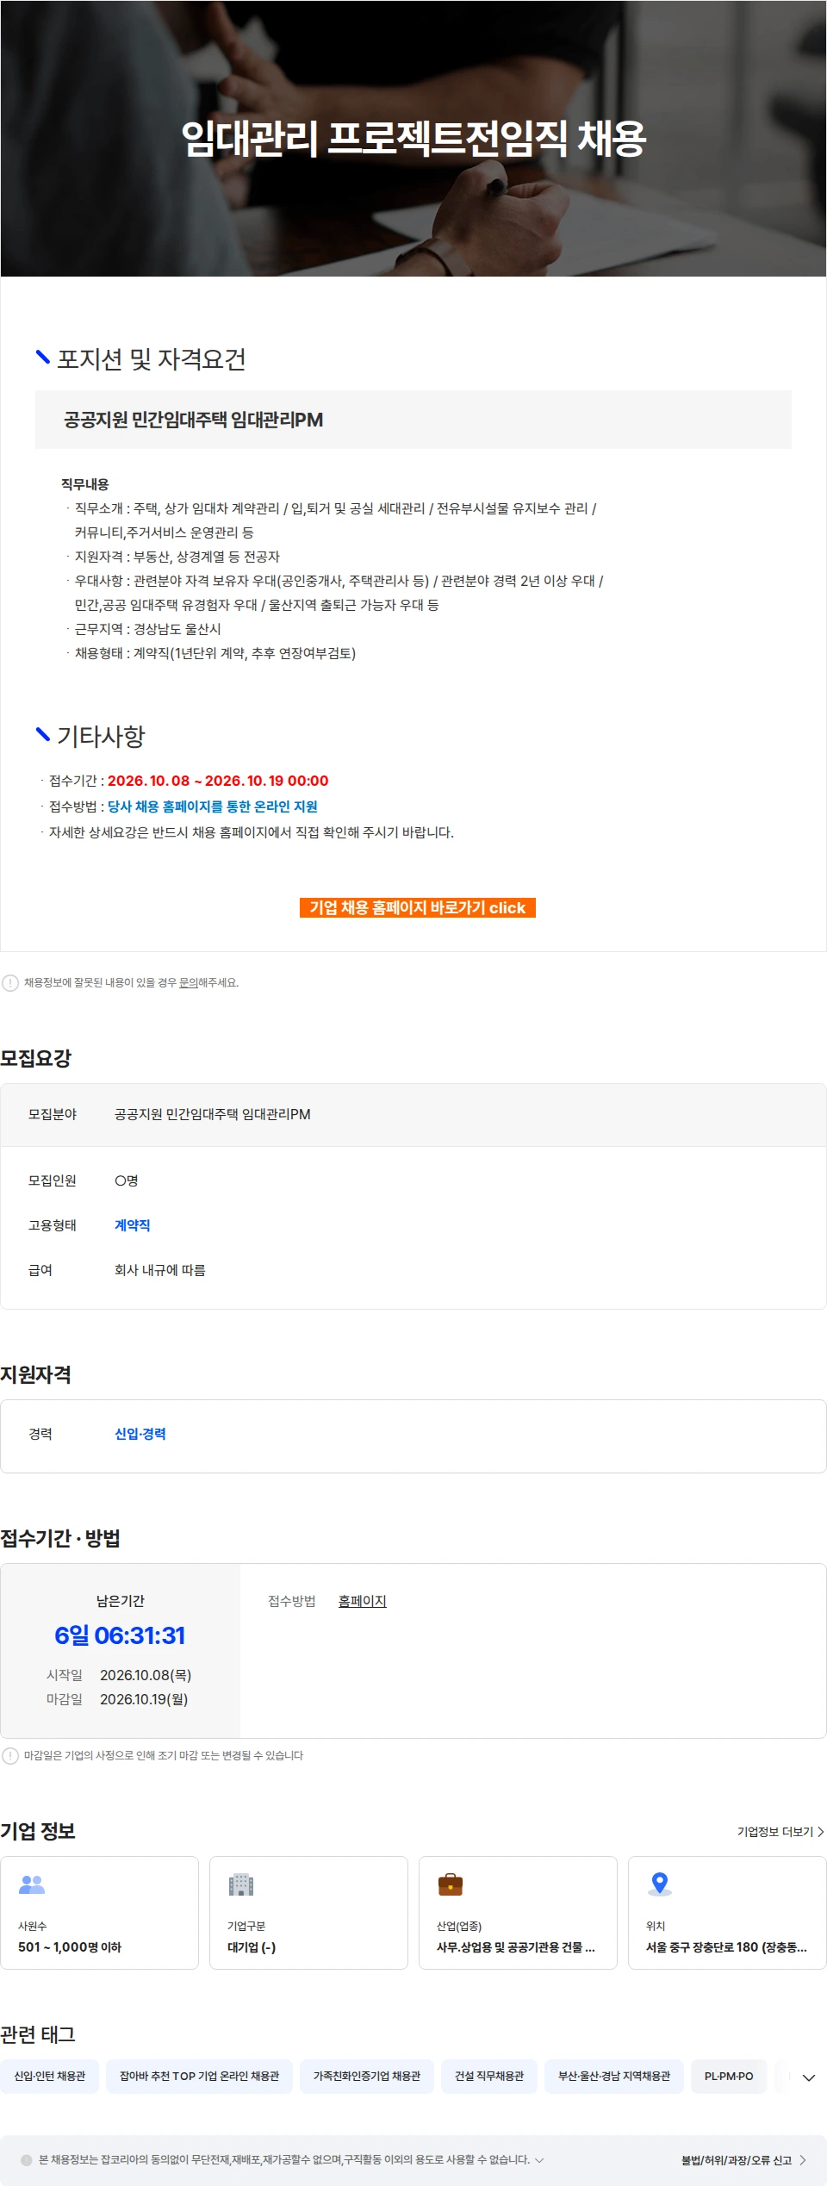The width and height of the screenshot is (827, 2186).
Task: Click the start date 2026.10.08(목)
Action: (146, 1675)
